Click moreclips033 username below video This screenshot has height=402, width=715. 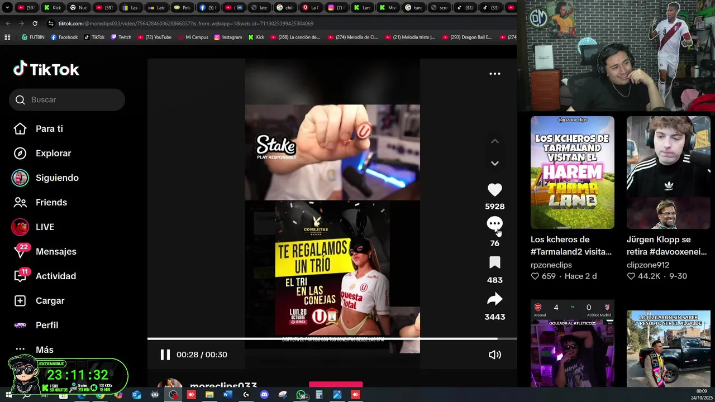[223, 386]
